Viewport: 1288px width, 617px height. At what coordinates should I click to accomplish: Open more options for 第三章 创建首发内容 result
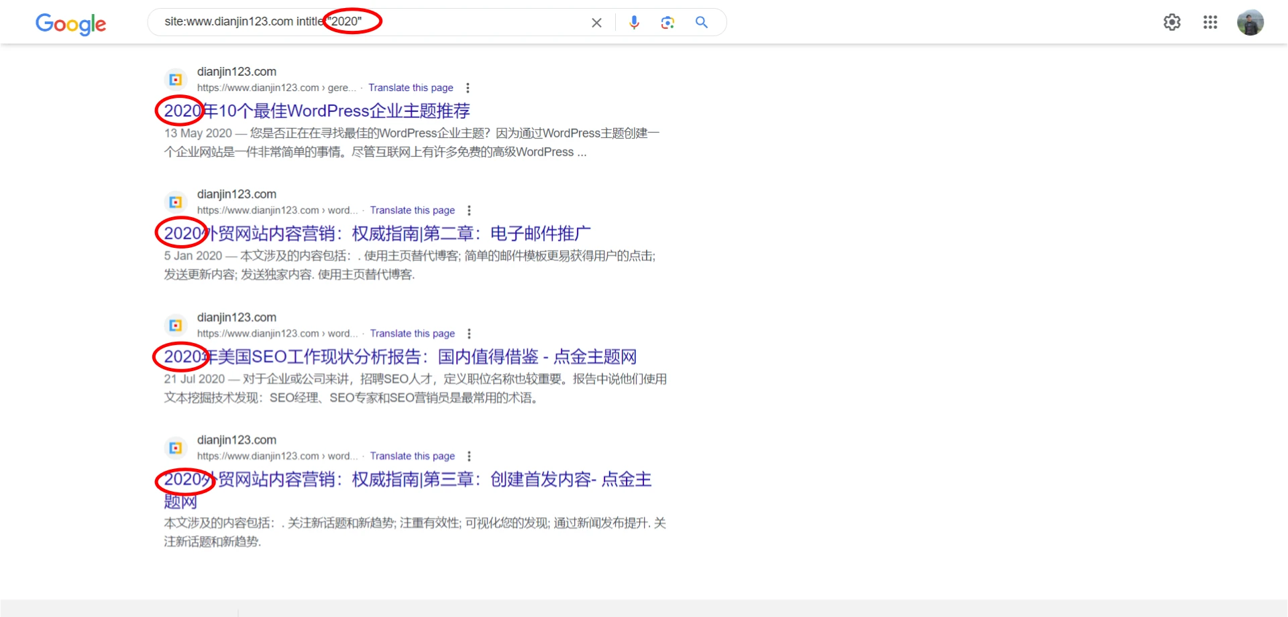click(x=469, y=456)
